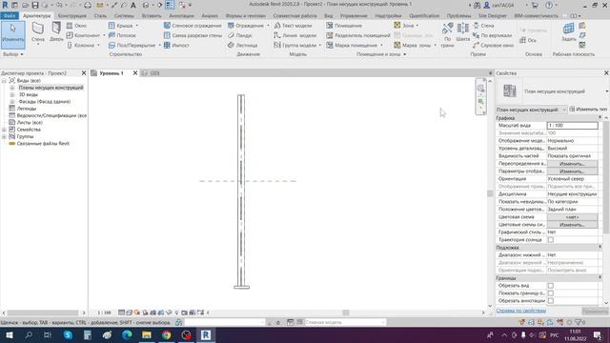Open the Файл menu
The width and height of the screenshot is (610, 343).
(x=10, y=16)
